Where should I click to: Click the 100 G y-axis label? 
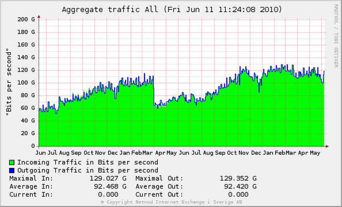point(26,83)
